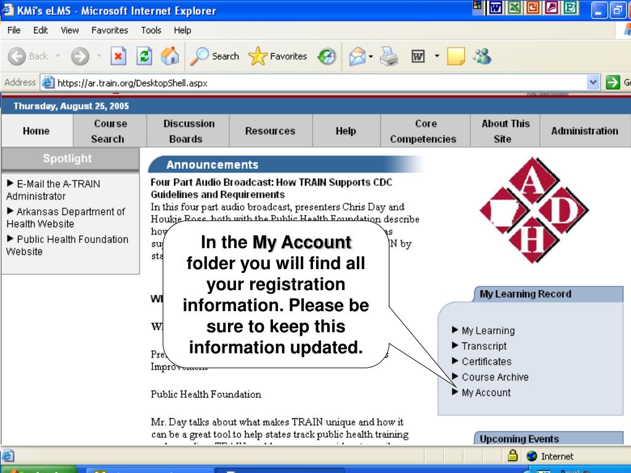Viewport: 631px width, 473px height.
Task: Select the Home navigation tab
Action: coord(36,131)
